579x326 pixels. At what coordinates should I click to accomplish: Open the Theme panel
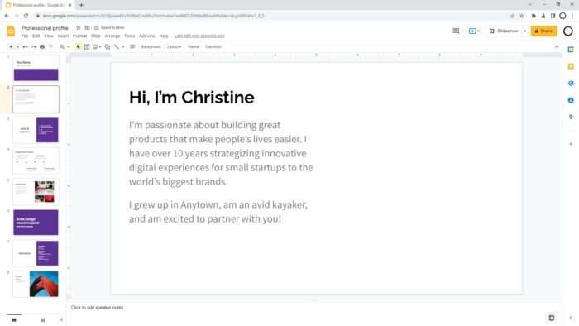click(193, 47)
